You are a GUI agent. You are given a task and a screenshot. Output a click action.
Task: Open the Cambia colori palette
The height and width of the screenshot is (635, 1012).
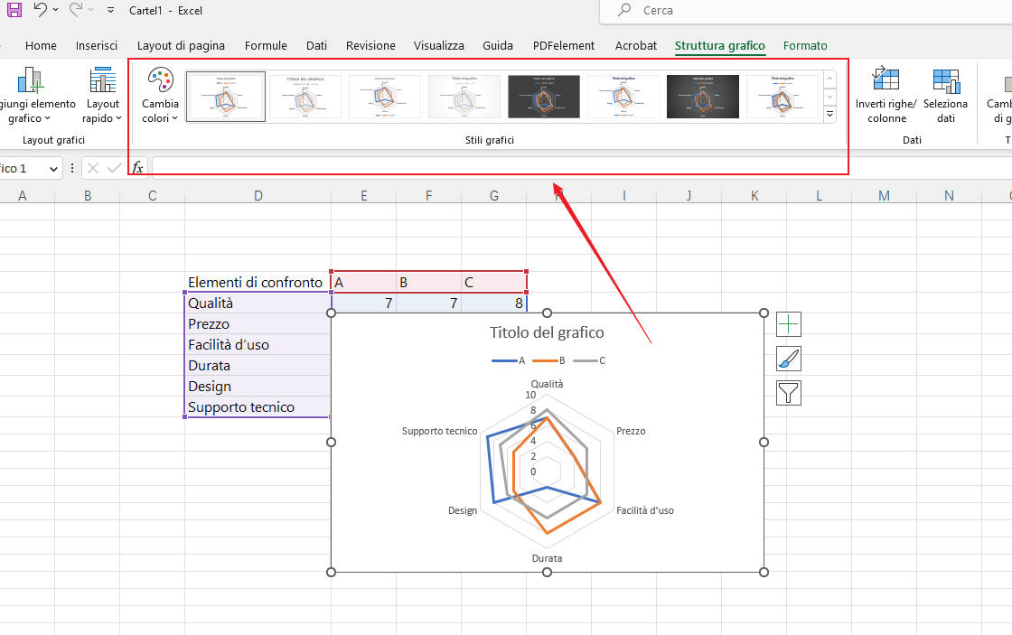160,96
